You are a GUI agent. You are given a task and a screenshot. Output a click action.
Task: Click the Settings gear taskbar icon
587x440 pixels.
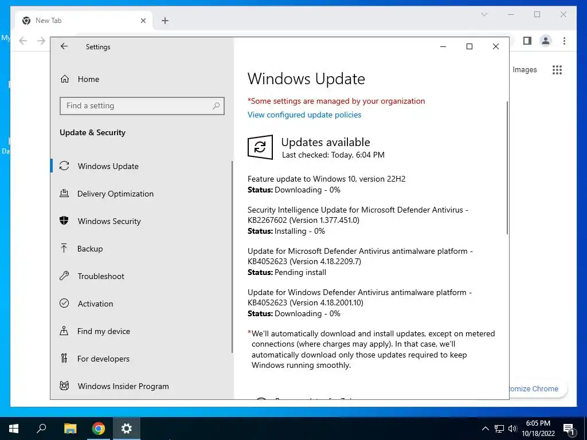127,429
